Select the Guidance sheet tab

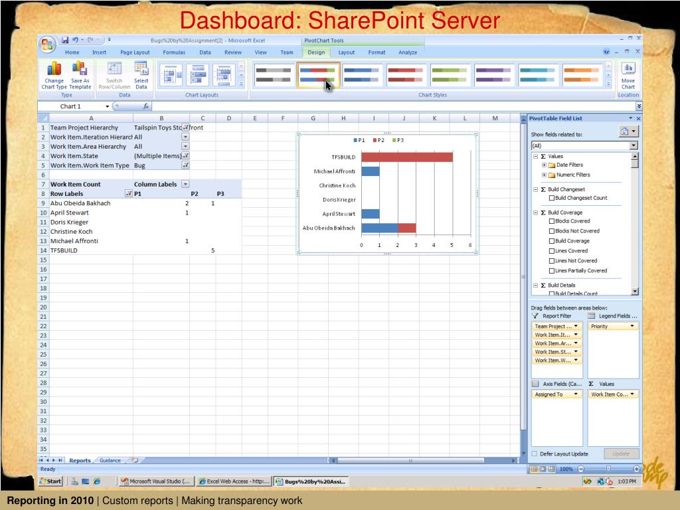[x=110, y=461]
